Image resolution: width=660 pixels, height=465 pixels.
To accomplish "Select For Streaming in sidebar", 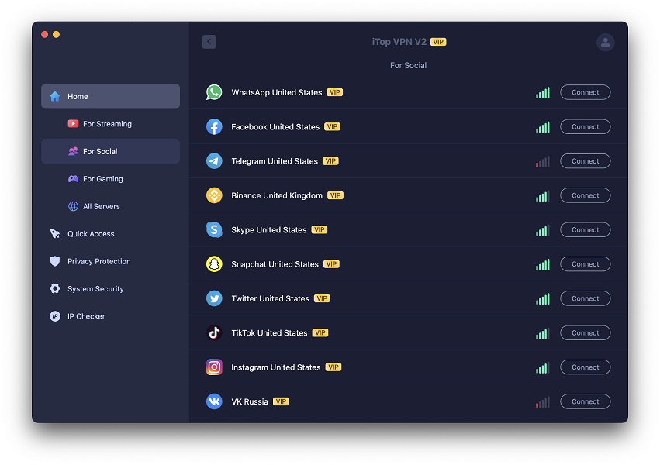I will 110,123.
